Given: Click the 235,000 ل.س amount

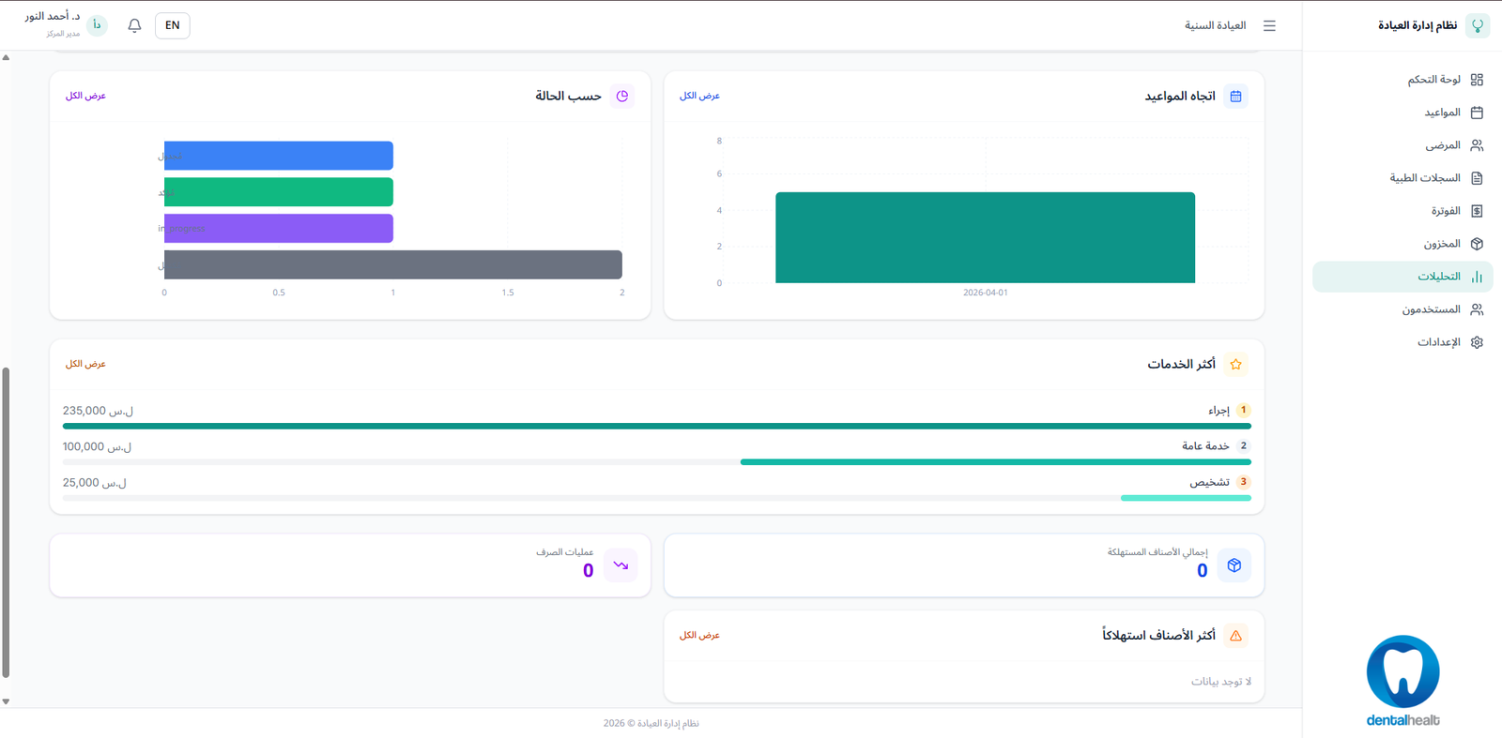Looking at the screenshot, I should [x=98, y=411].
